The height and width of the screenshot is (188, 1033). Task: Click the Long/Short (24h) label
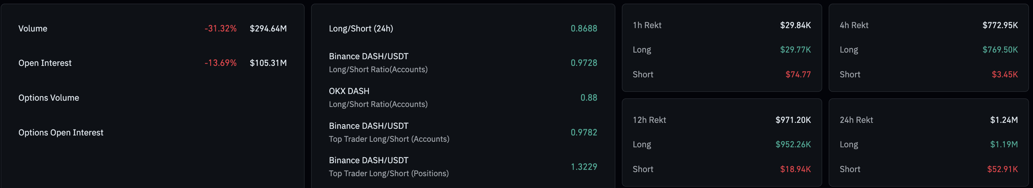[361, 28]
